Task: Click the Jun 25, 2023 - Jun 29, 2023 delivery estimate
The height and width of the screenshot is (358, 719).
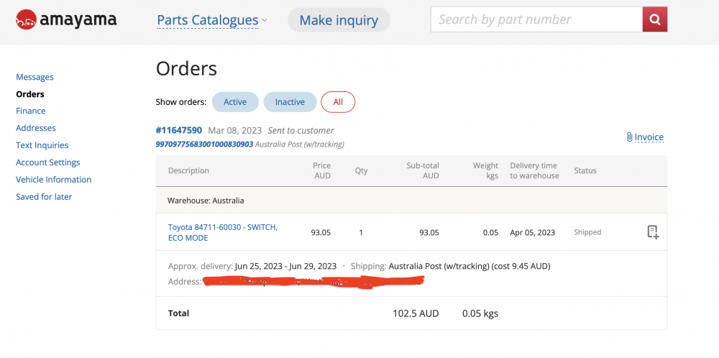Action: click(x=285, y=266)
